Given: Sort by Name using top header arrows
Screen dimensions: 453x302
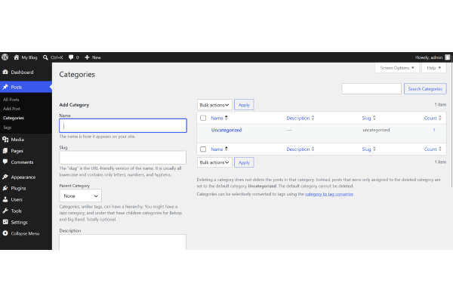Looking at the screenshot, I should tap(226, 118).
